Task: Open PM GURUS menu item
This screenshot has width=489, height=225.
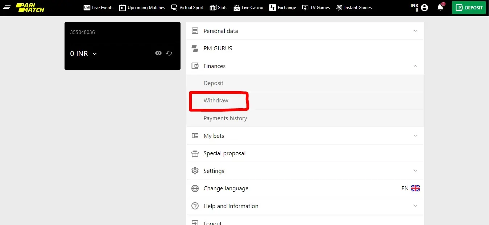Action: pos(305,48)
